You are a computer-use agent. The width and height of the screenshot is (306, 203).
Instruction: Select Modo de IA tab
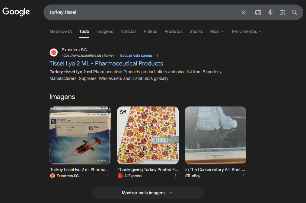coord(61,31)
